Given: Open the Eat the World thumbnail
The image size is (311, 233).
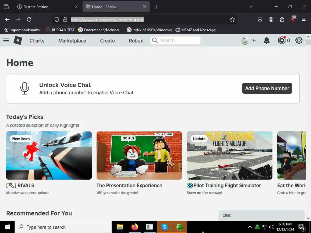Looking at the screenshot, I should 291,156.
